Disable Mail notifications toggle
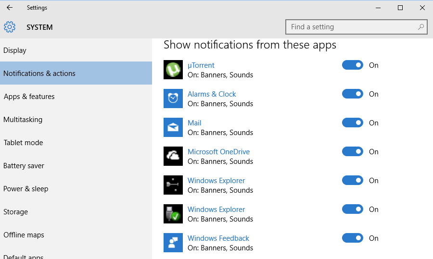 pos(353,123)
